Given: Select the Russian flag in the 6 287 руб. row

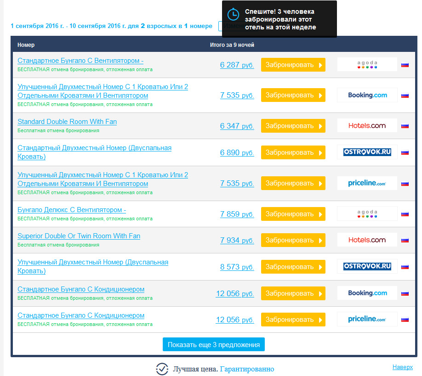Looking at the screenshot, I should 405,65.
